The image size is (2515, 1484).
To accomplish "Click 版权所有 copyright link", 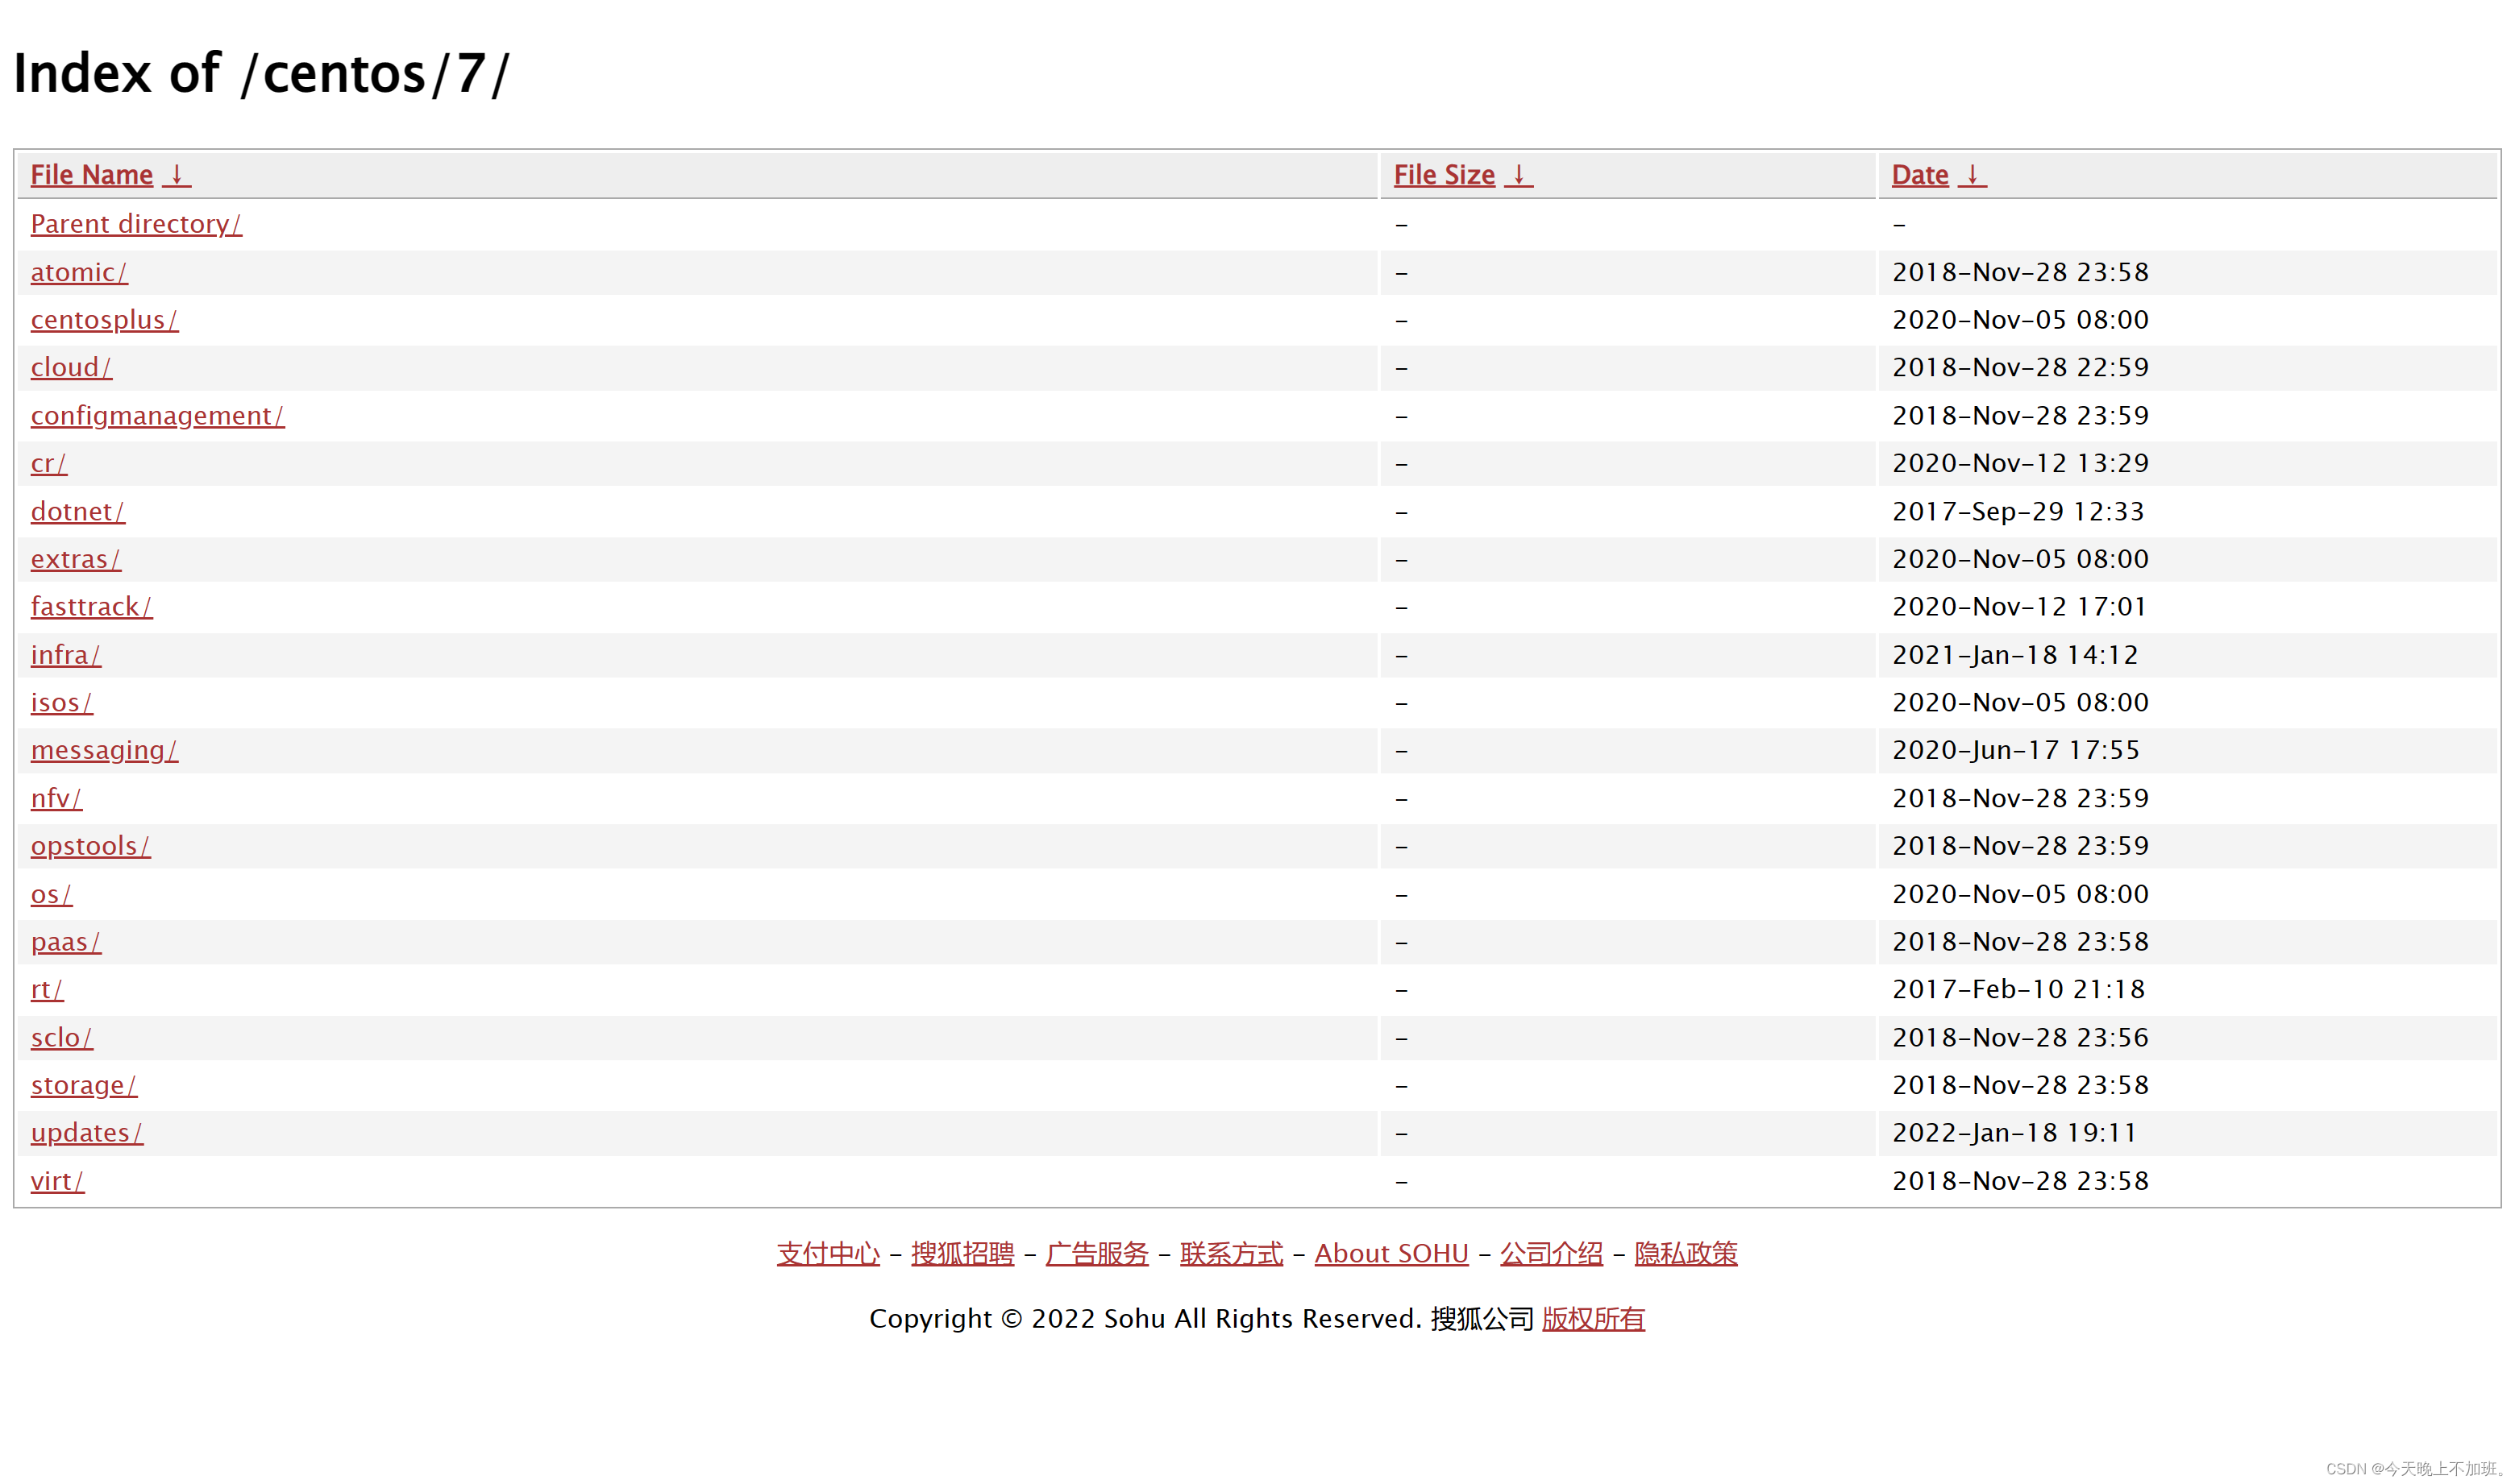I will 1593,1318.
